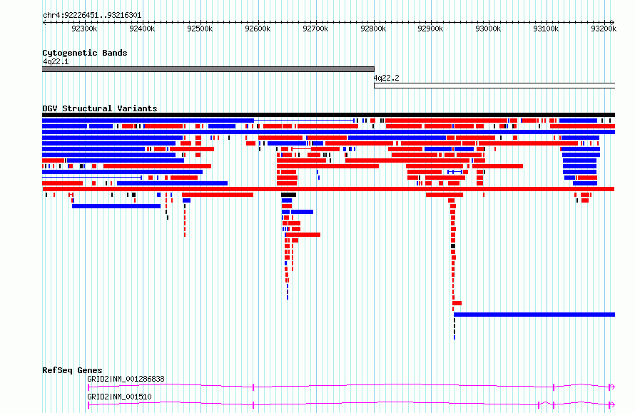Select the full-width red structural variant bar

pos(328,189)
